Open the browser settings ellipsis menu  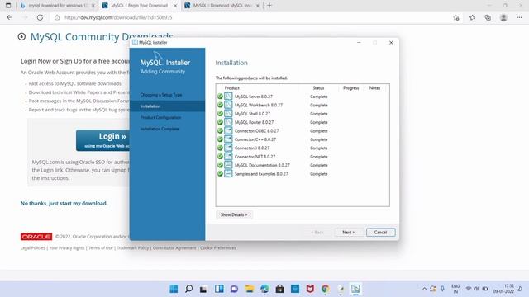[x=519, y=17]
